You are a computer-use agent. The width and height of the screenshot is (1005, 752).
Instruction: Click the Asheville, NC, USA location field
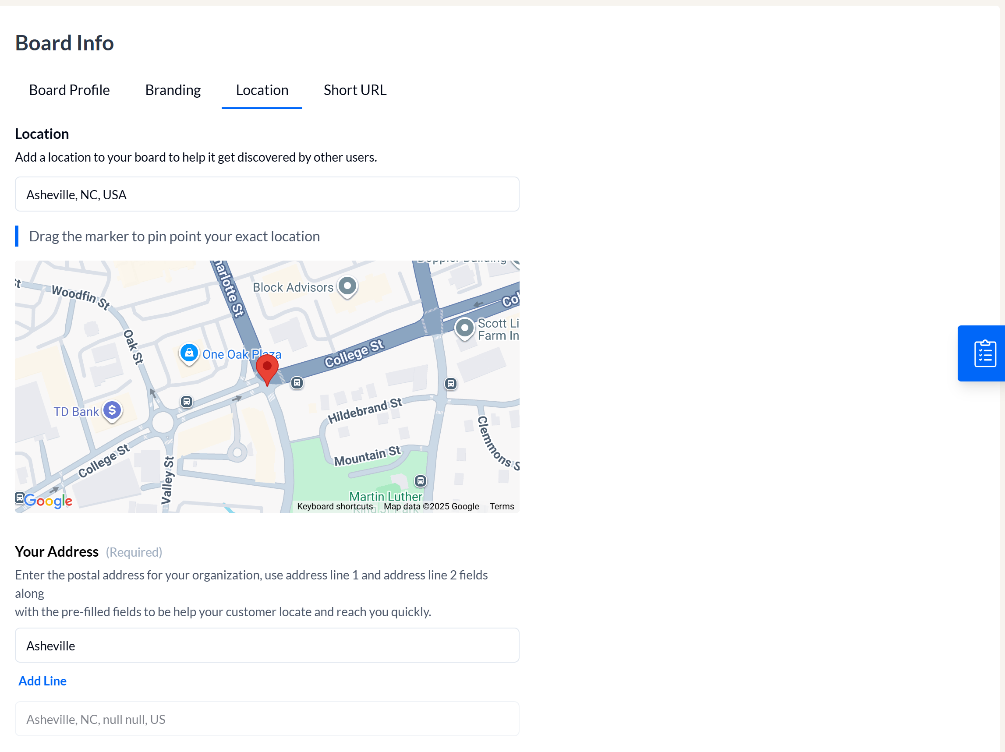pyautogui.click(x=267, y=194)
